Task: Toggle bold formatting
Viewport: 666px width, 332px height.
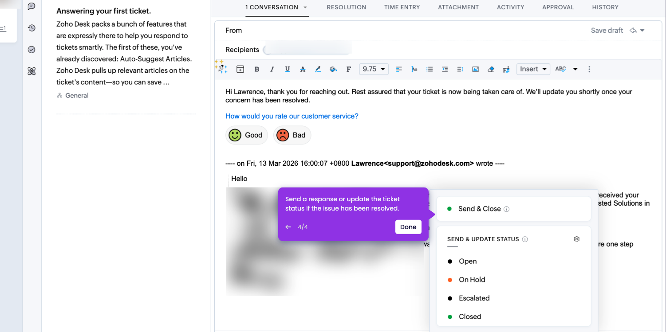Action: pos(256,69)
